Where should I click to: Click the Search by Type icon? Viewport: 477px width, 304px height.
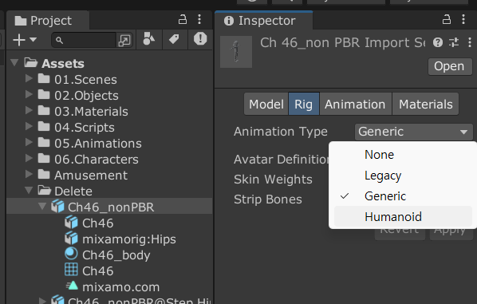148,39
